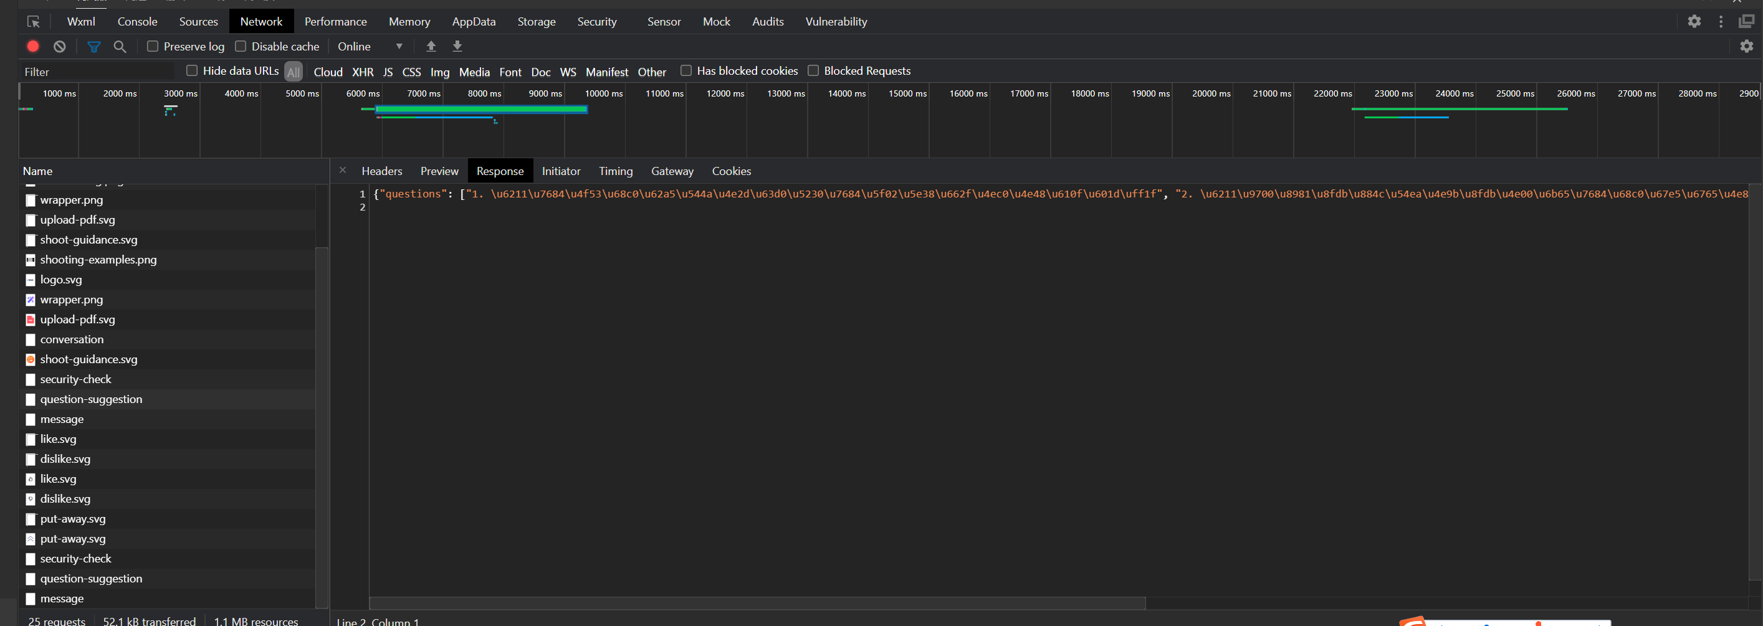
Task: Open the Online throttling dropdown
Action: pos(370,47)
